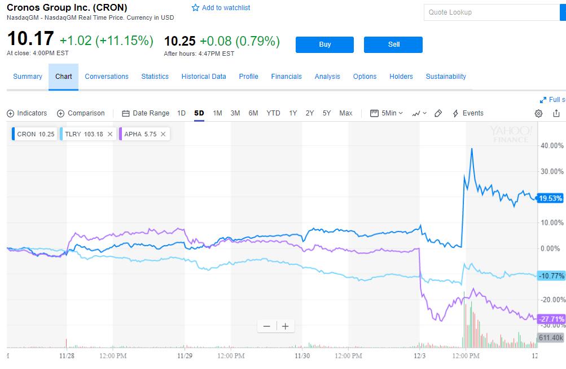Image resolution: width=566 pixels, height=369 pixels.
Task: Click the 611.40k volume label
Action: tap(550, 337)
